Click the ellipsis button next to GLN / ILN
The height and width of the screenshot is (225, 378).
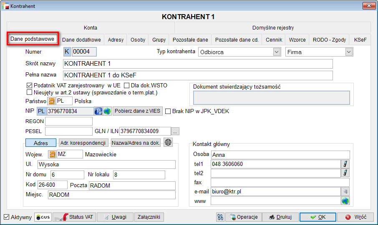click(175, 131)
